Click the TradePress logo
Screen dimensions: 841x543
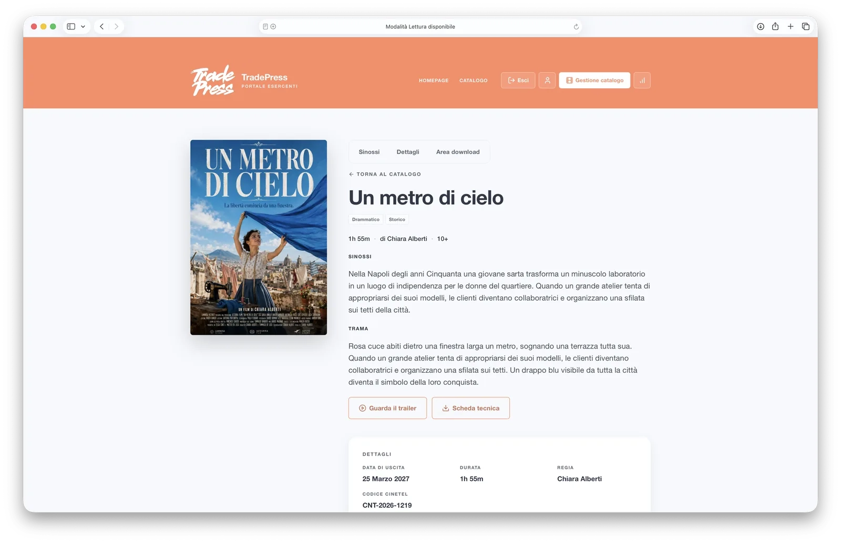click(x=244, y=80)
